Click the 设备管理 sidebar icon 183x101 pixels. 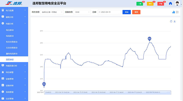point(3,79)
